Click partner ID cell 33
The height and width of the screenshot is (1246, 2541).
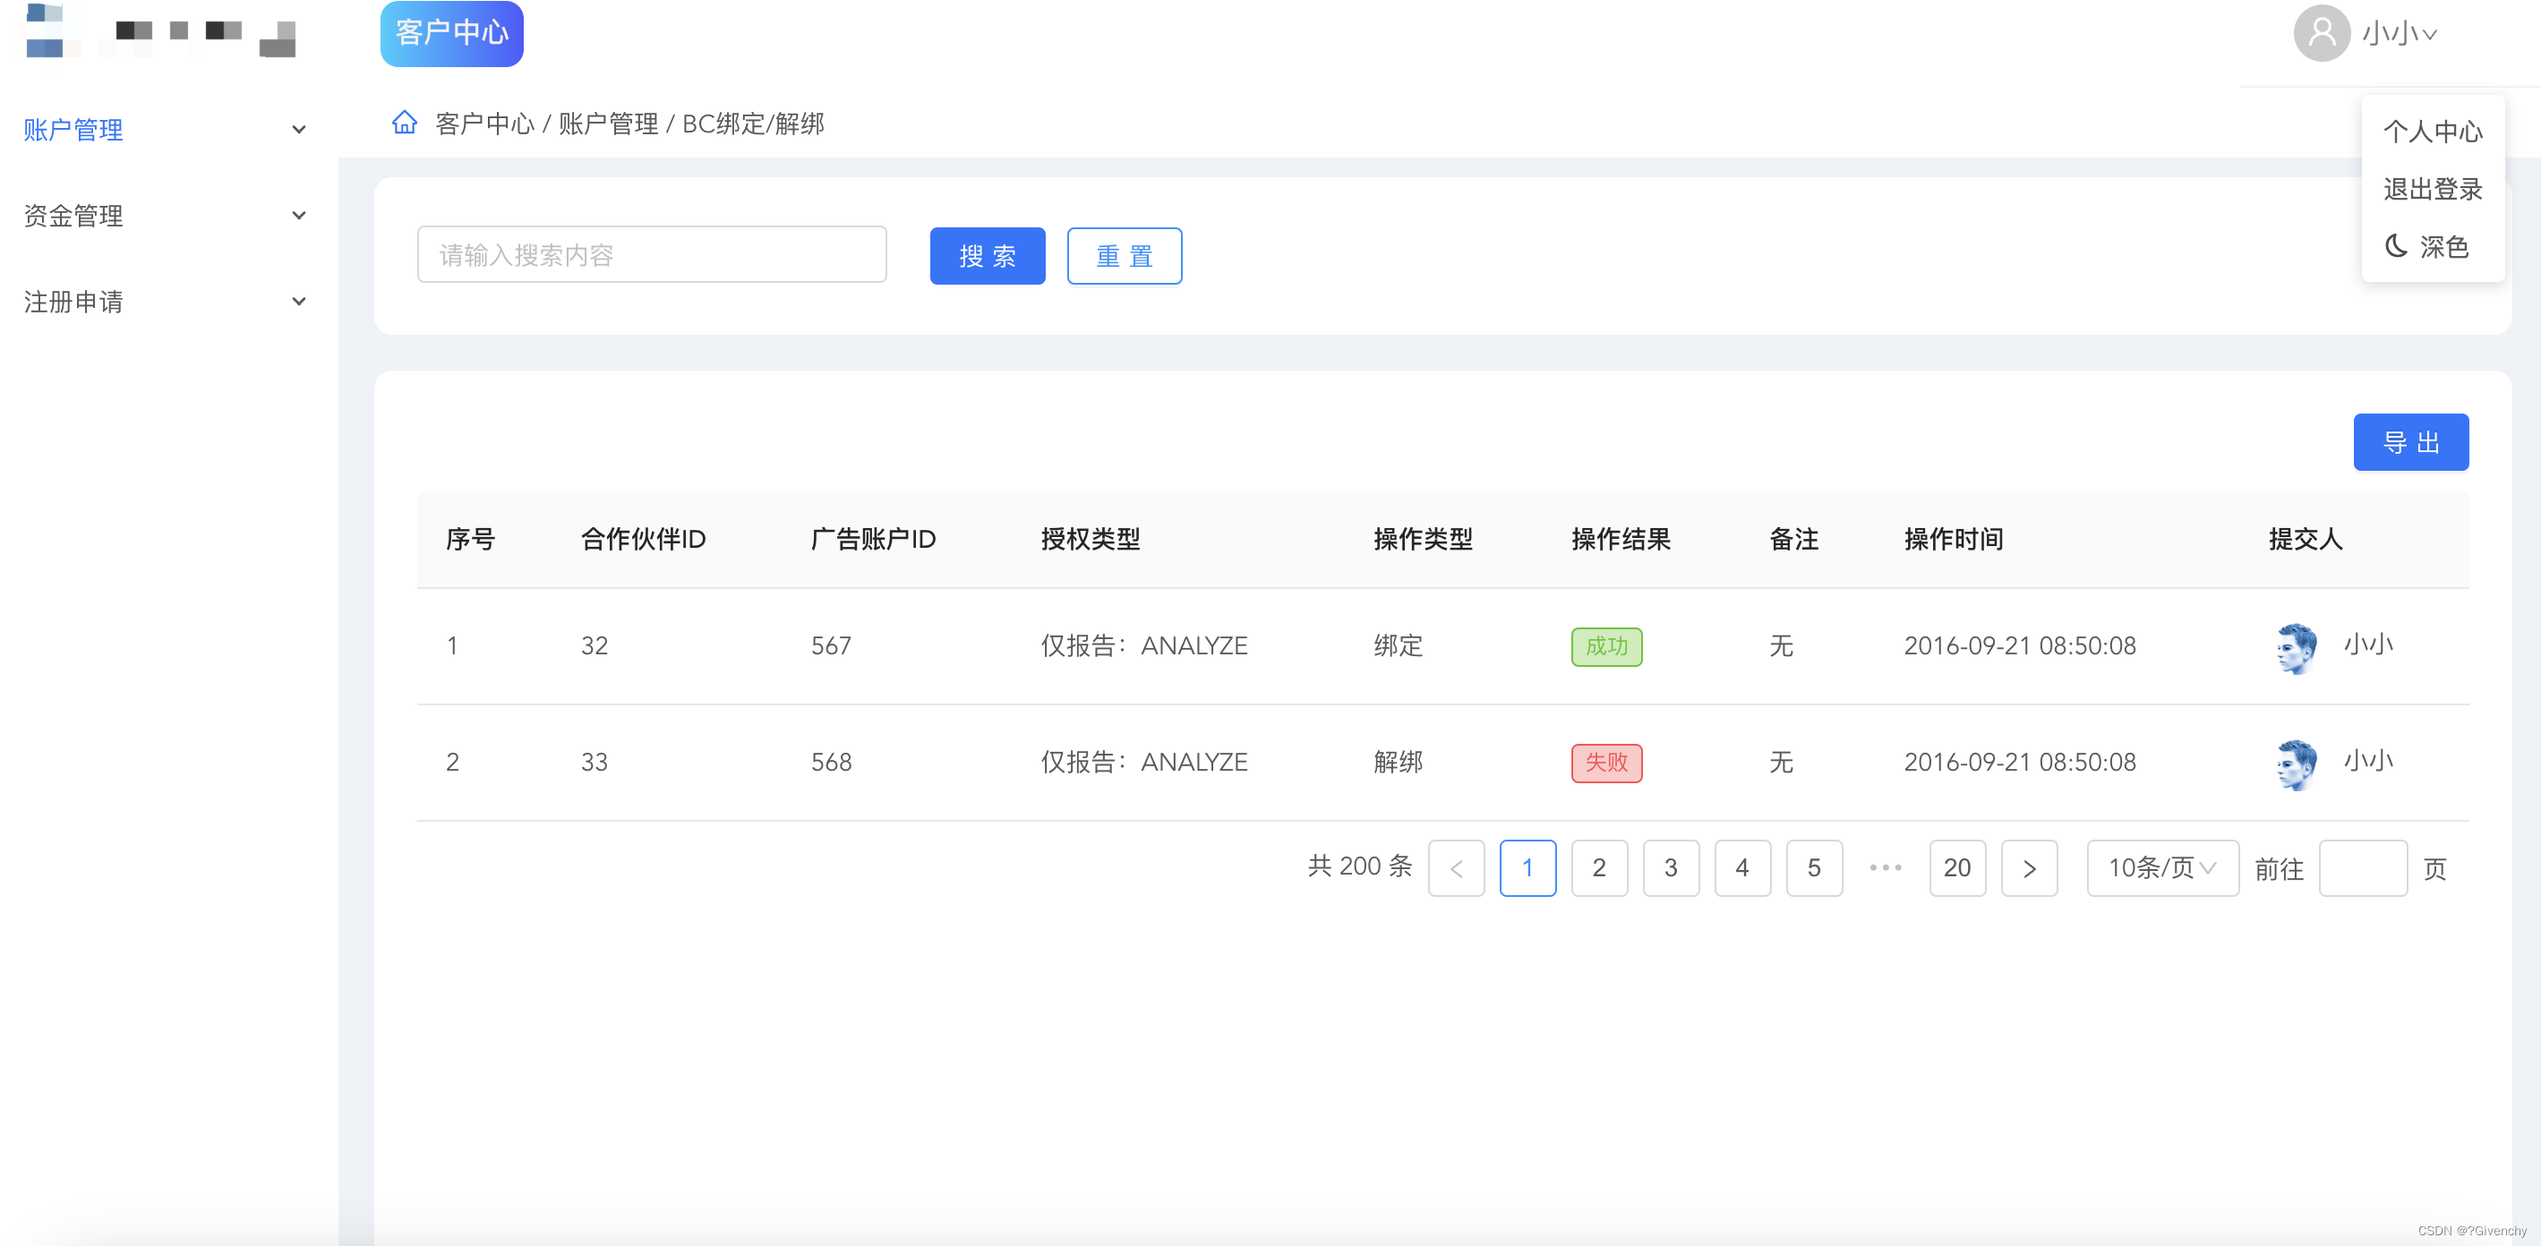[594, 763]
